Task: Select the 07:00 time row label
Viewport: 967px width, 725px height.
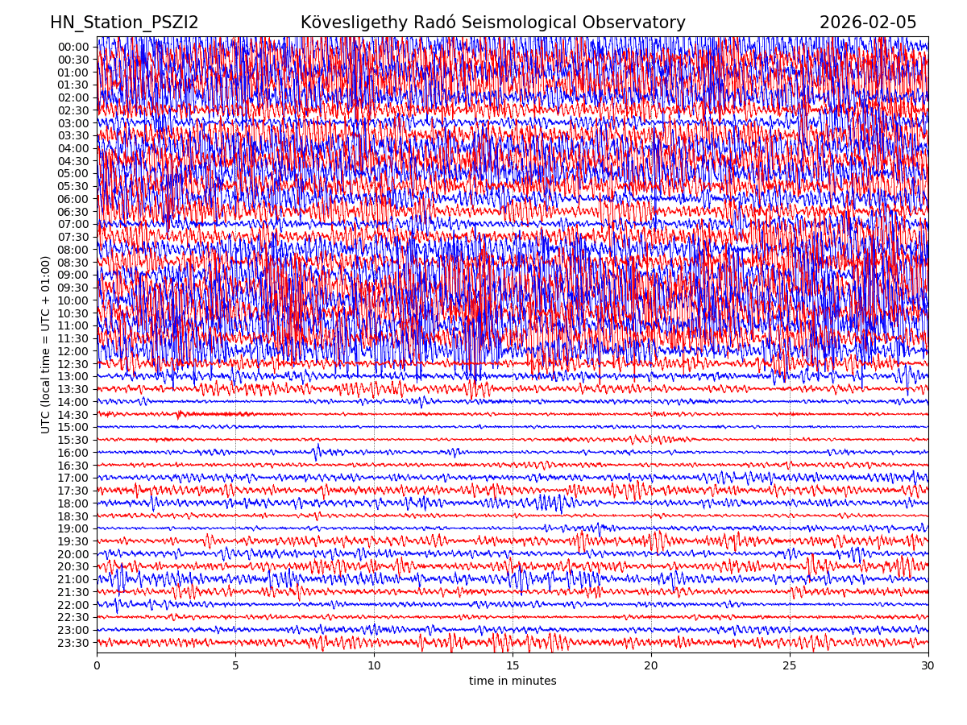Action: [73, 225]
